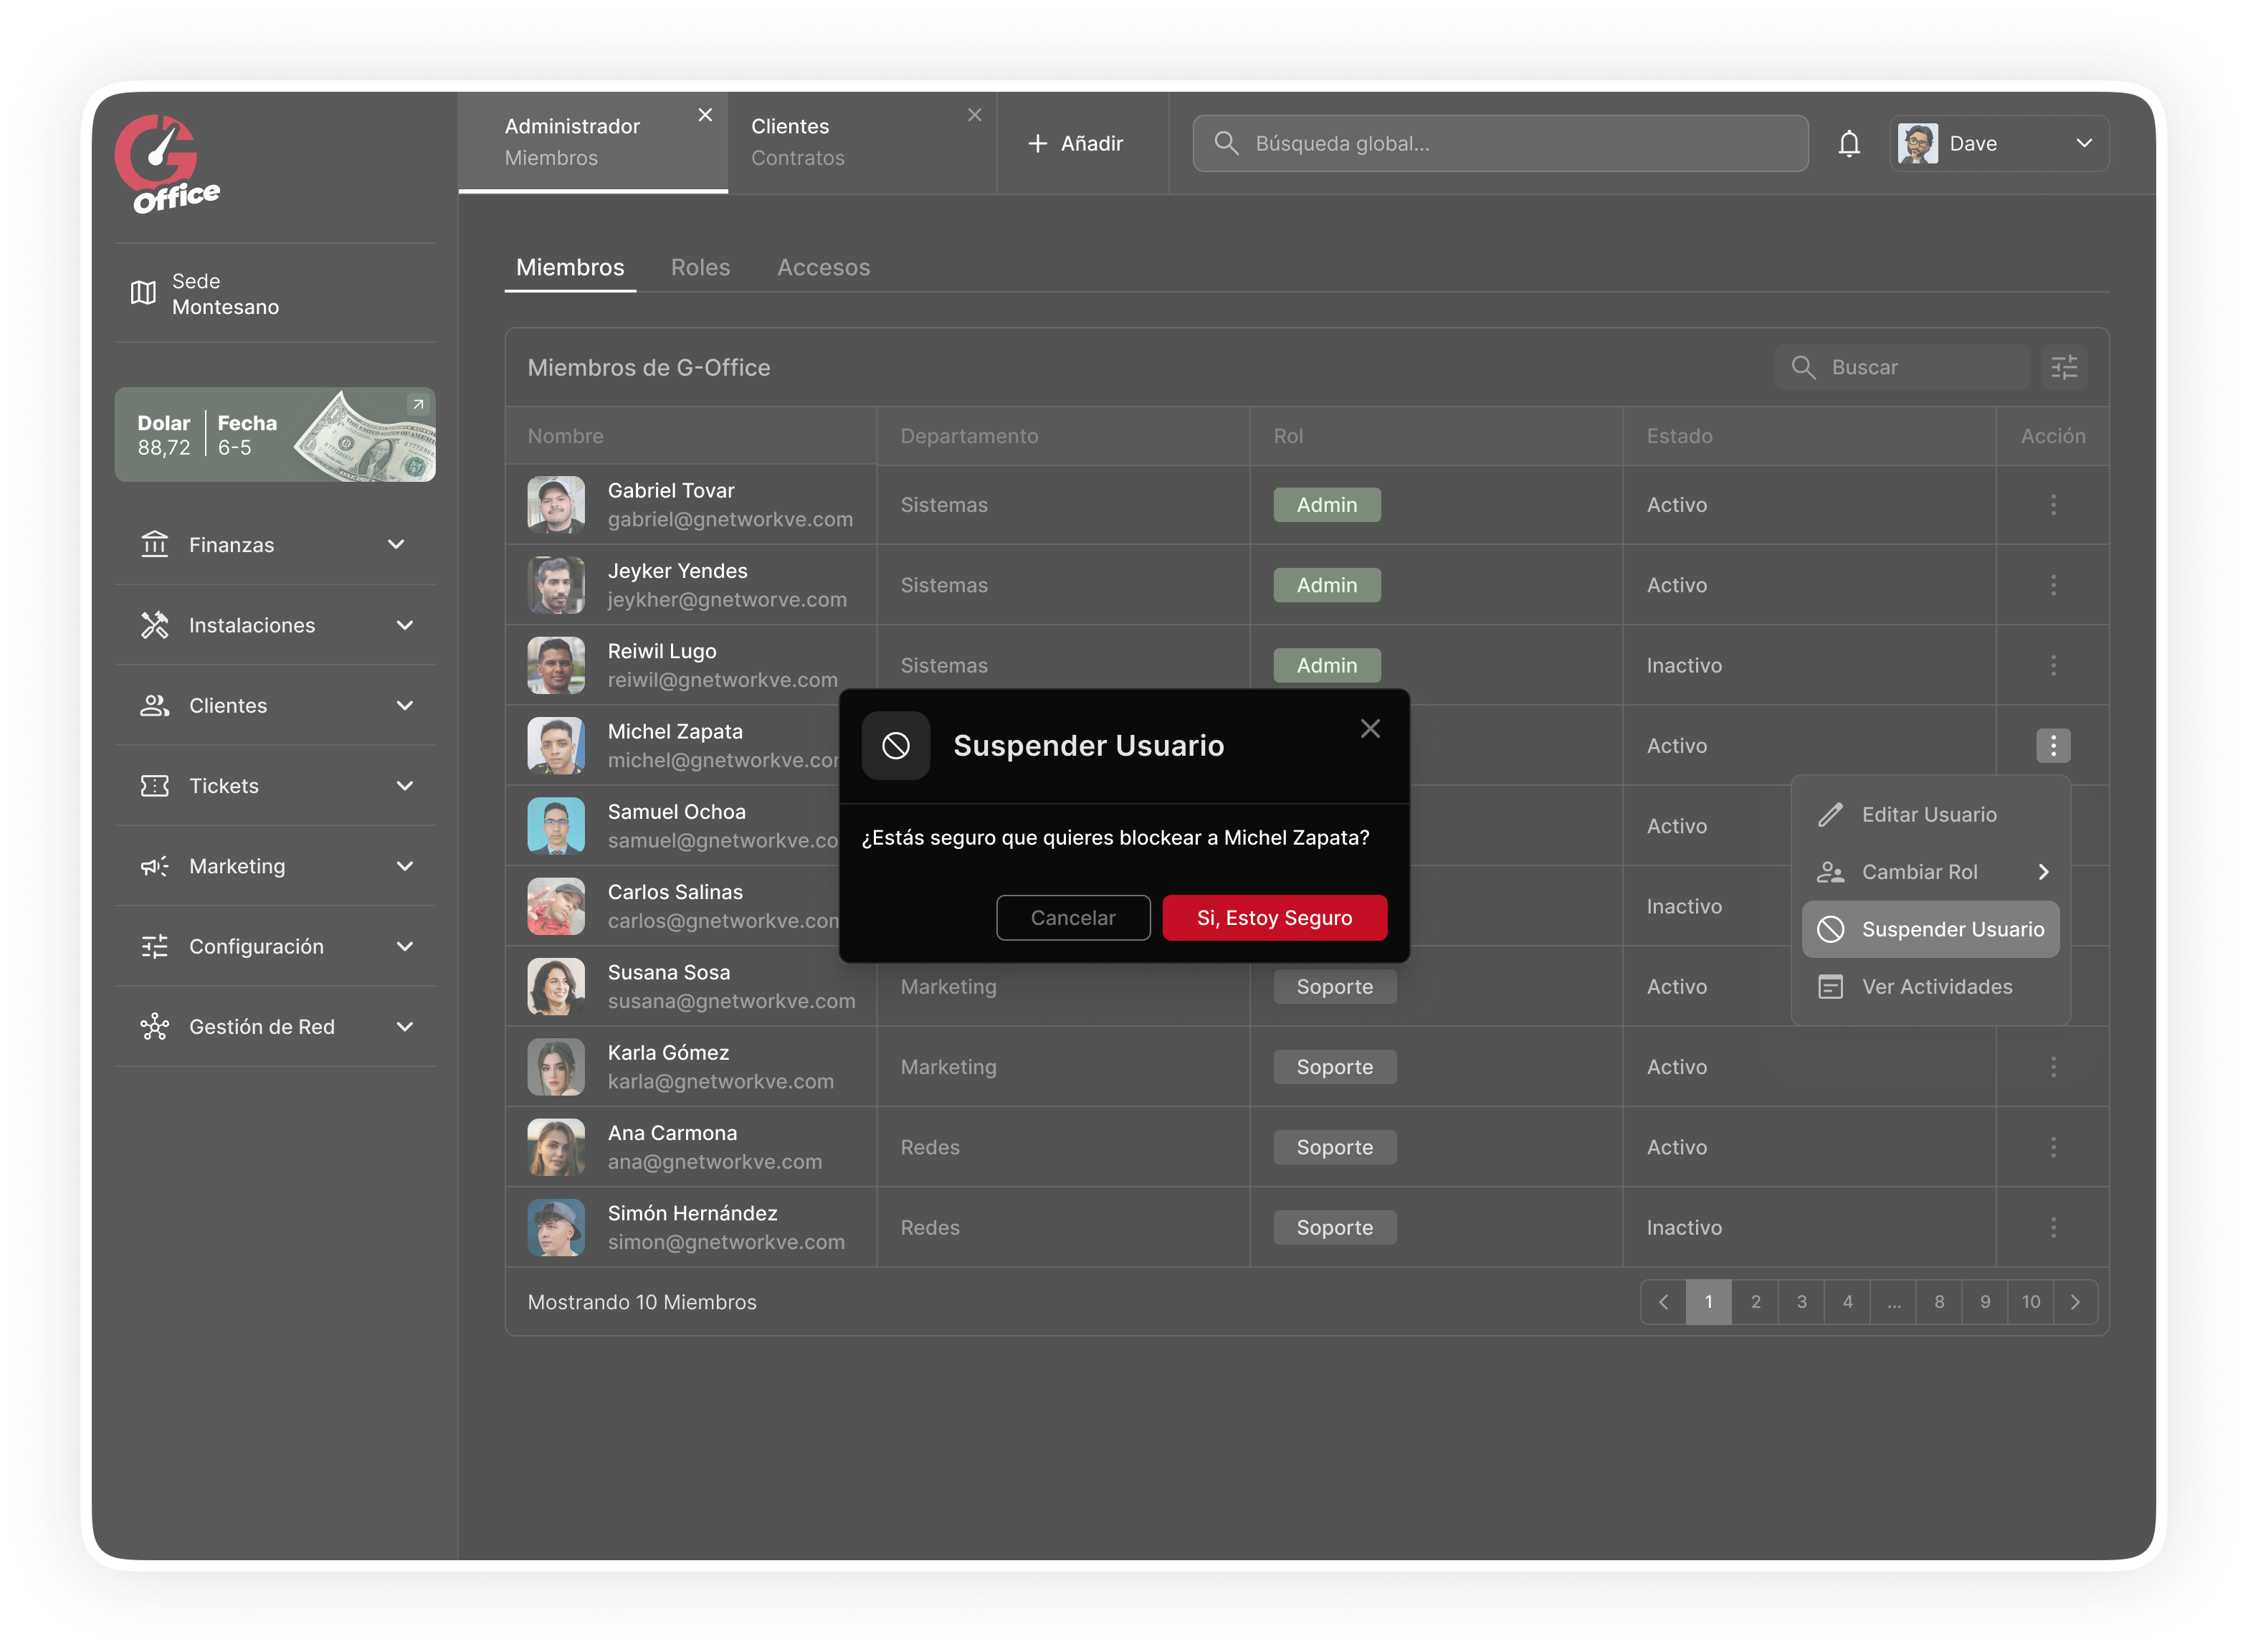Click the Redes department for Ana Carmona
The image size is (2248, 1652).
click(930, 1147)
